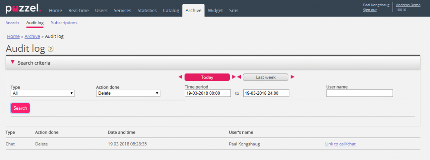The height and width of the screenshot is (160, 430).
Task: Open the Type dropdown
Action: (x=43, y=93)
